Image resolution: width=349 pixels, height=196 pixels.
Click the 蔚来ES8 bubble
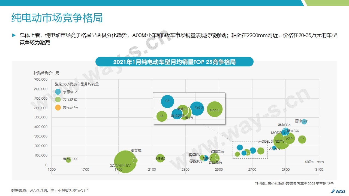click(x=304, y=121)
